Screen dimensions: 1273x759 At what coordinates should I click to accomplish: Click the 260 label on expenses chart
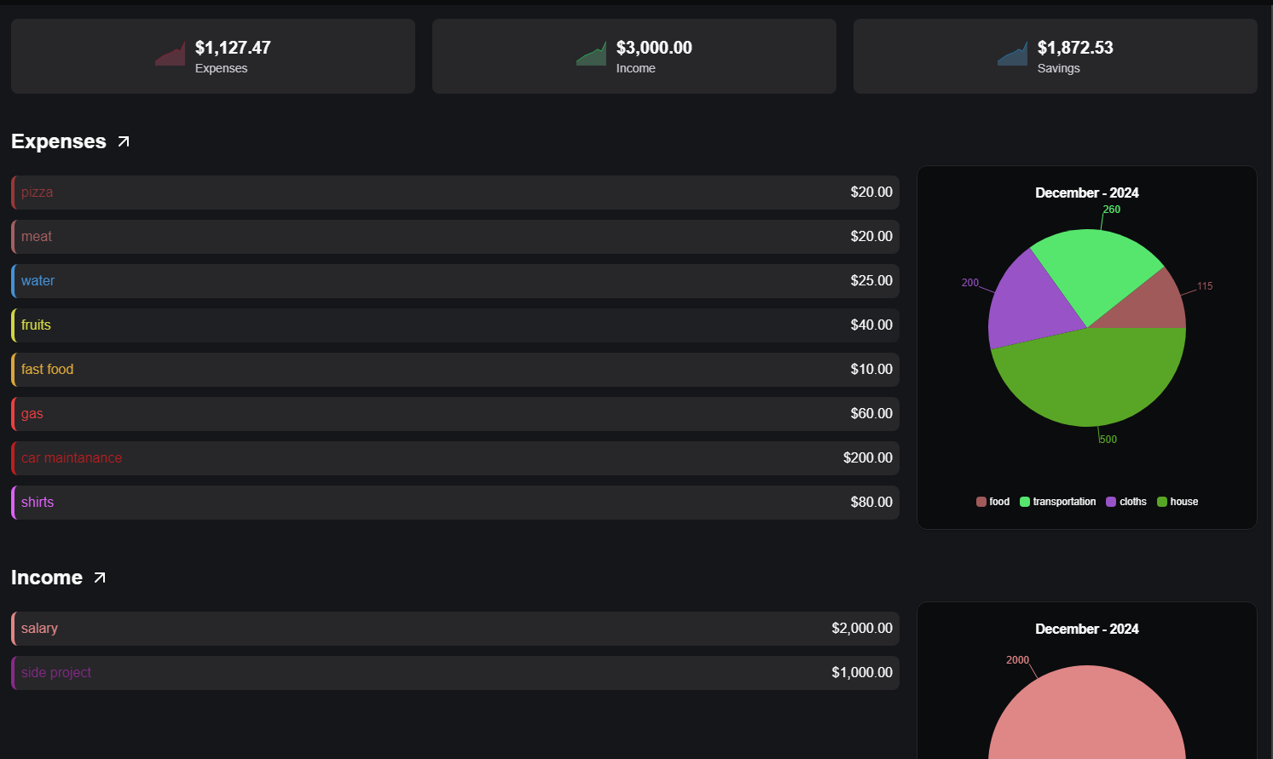pyautogui.click(x=1112, y=210)
